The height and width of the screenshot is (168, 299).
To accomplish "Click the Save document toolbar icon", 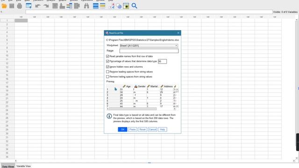I will click(x=12, y=6).
